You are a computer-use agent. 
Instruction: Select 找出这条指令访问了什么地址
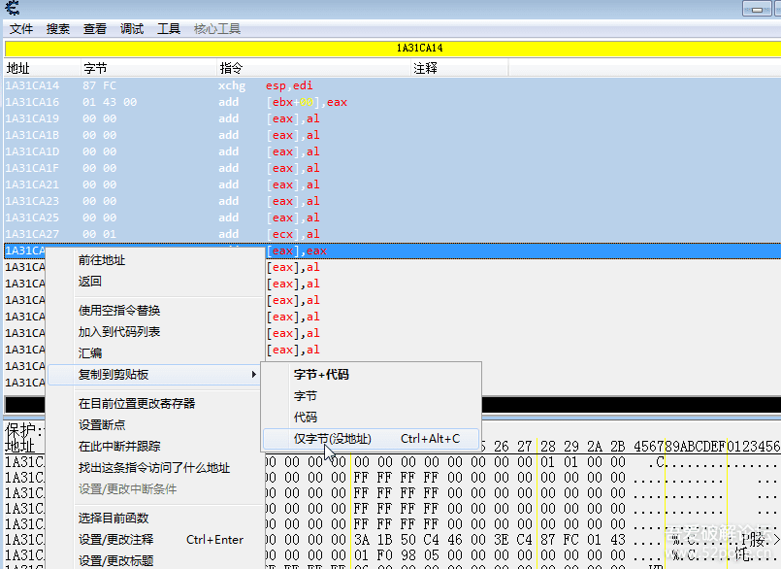click(x=155, y=468)
